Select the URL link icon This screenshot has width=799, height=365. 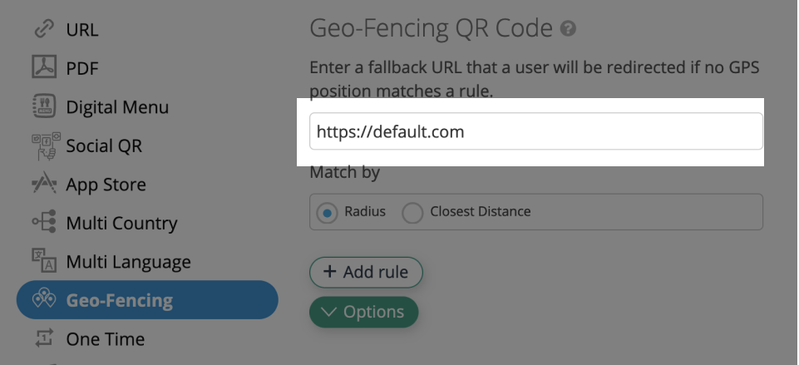(44, 29)
